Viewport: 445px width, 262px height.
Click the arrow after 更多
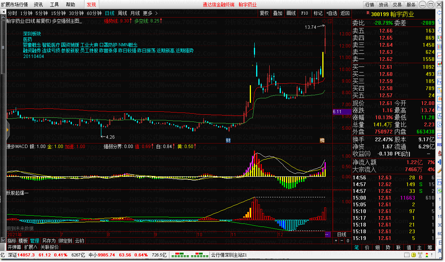(156, 13)
